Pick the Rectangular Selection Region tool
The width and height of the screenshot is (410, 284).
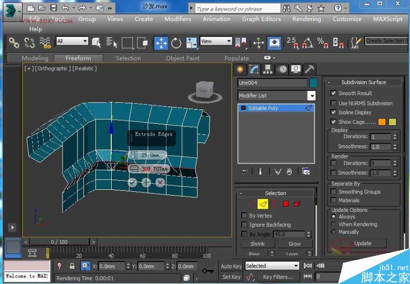coord(127,43)
